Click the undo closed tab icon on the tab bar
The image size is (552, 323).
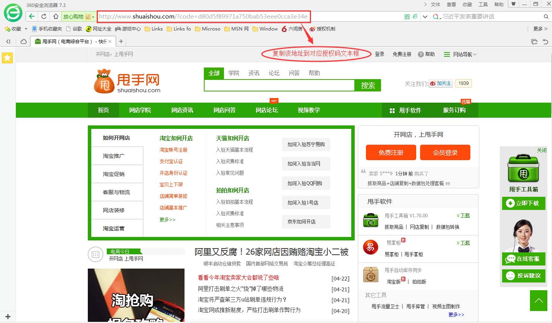pos(545,42)
